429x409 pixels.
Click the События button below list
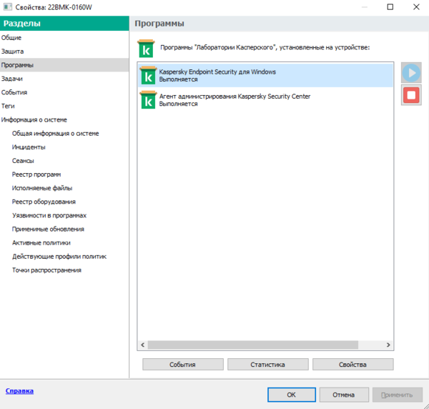pos(183,365)
